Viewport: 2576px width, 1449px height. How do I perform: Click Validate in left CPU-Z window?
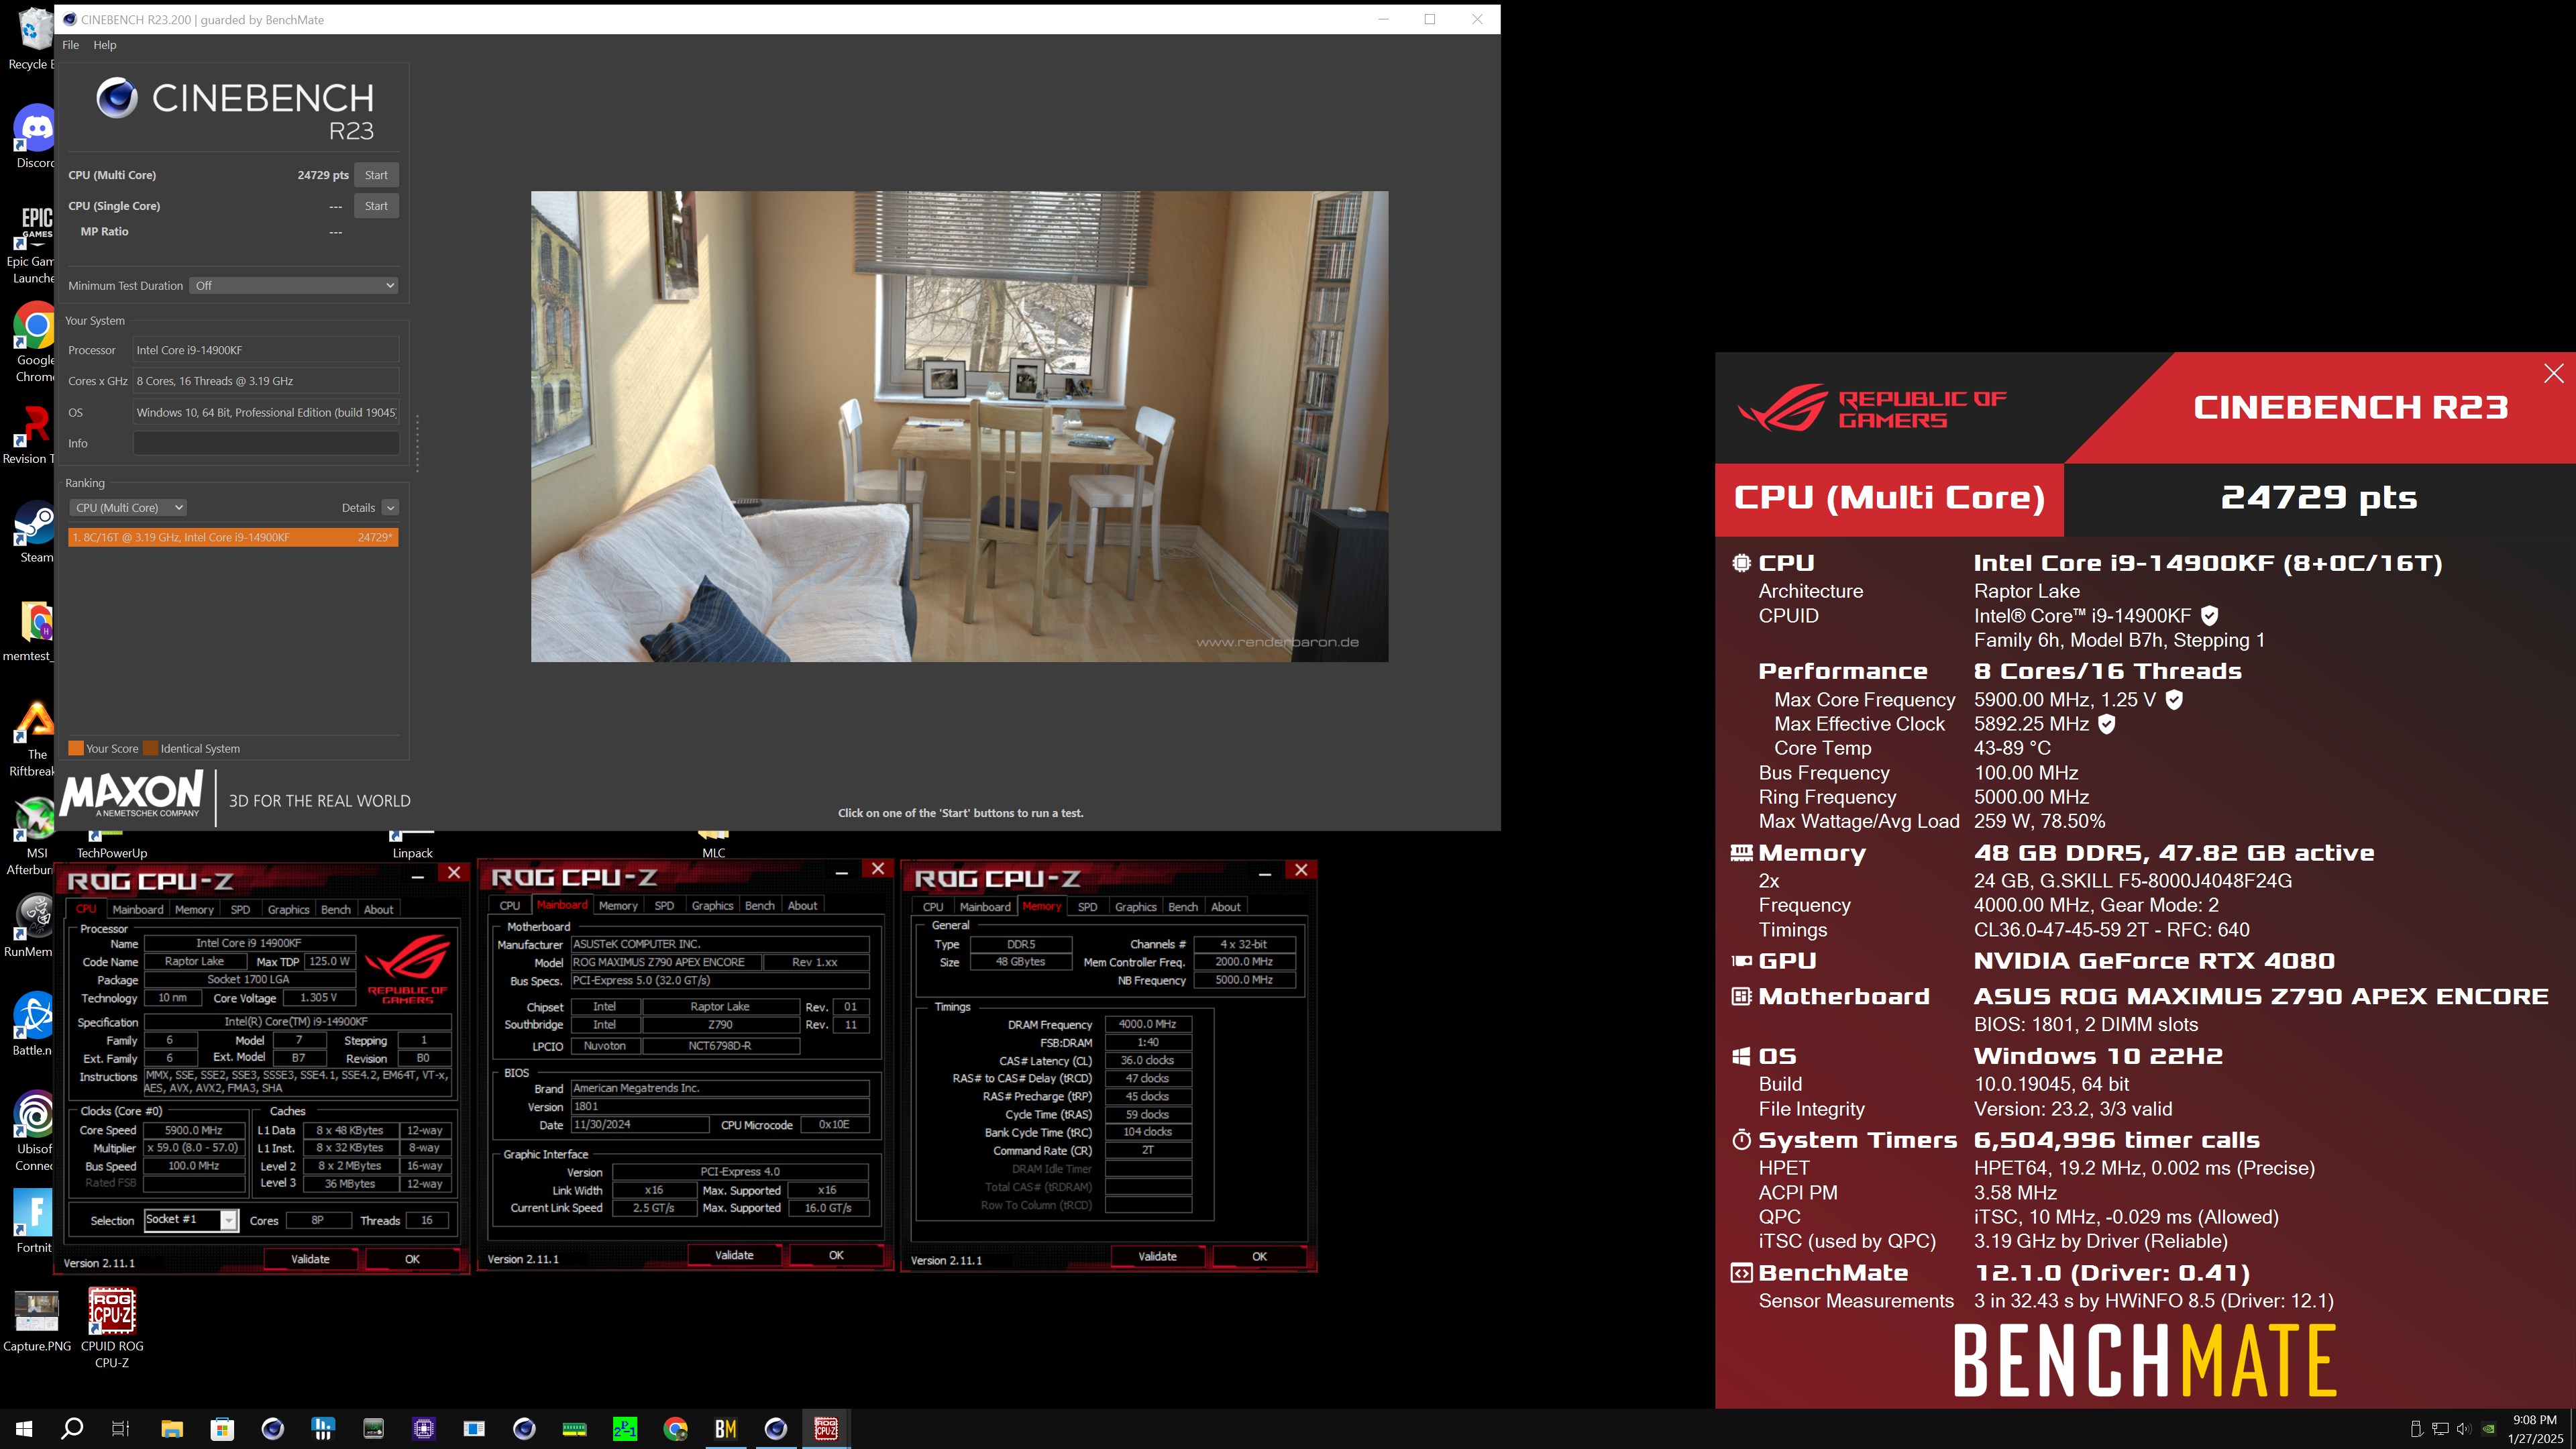pos(310,1259)
